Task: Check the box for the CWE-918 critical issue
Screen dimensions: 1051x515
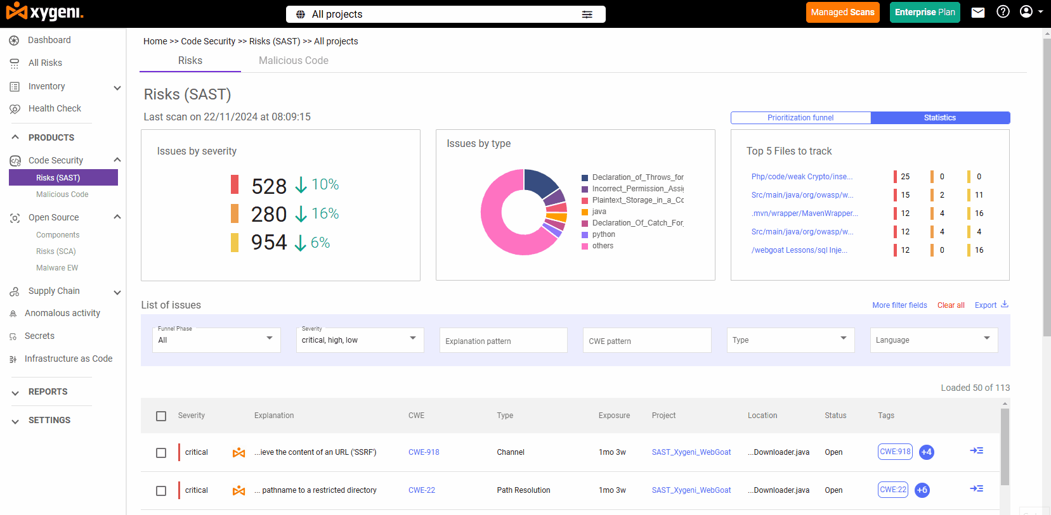Action: pos(161,453)
